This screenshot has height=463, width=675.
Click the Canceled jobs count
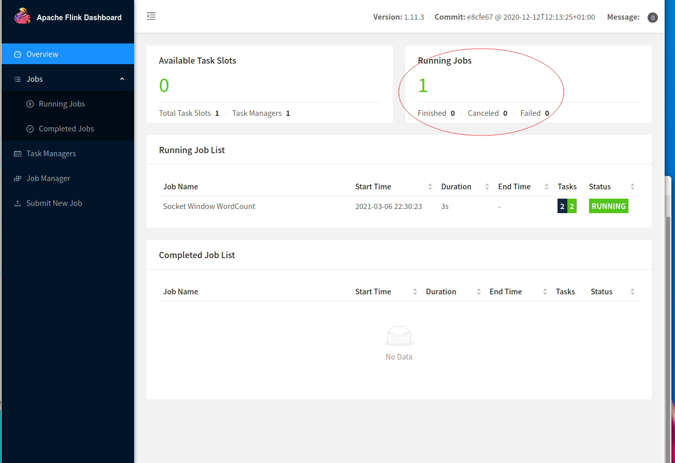click(505, 113)
